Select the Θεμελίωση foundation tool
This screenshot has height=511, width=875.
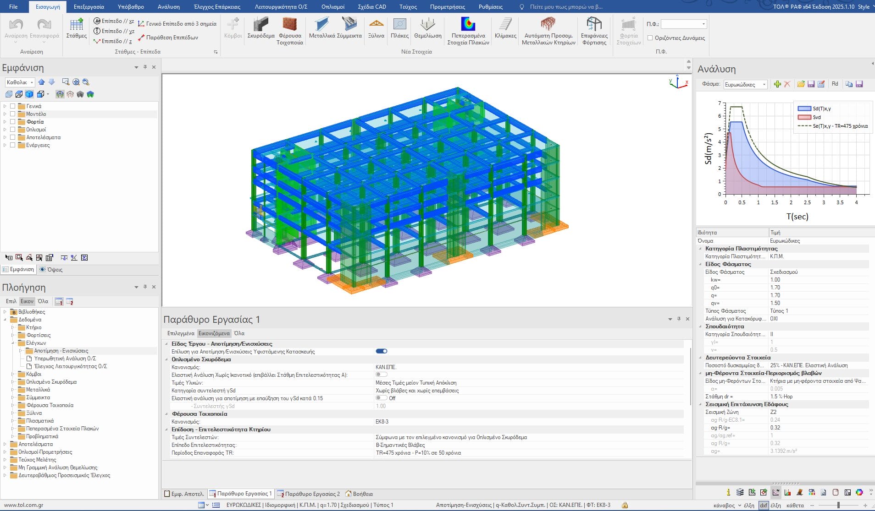[427, 28]
